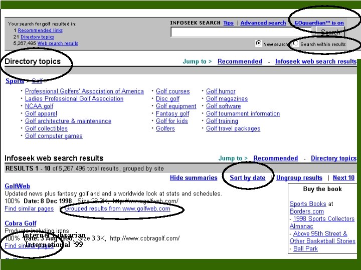Jump to Recommended from web results header
This screenshot has height=270, width=361.
pyautogui.click(x=276, y=158)
